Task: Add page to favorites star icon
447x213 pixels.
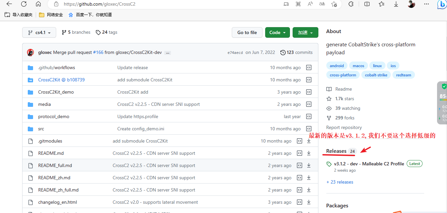Action: coord(334,4)
